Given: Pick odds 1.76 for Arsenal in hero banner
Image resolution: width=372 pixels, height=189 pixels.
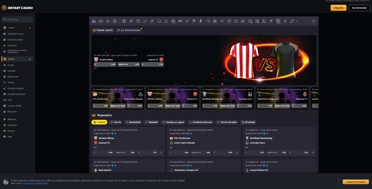Looking at the screenshot, I should 152,64.
